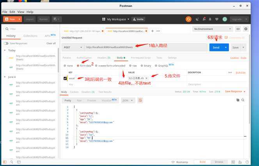Open the JSON format dropdown

pos(128,100)
